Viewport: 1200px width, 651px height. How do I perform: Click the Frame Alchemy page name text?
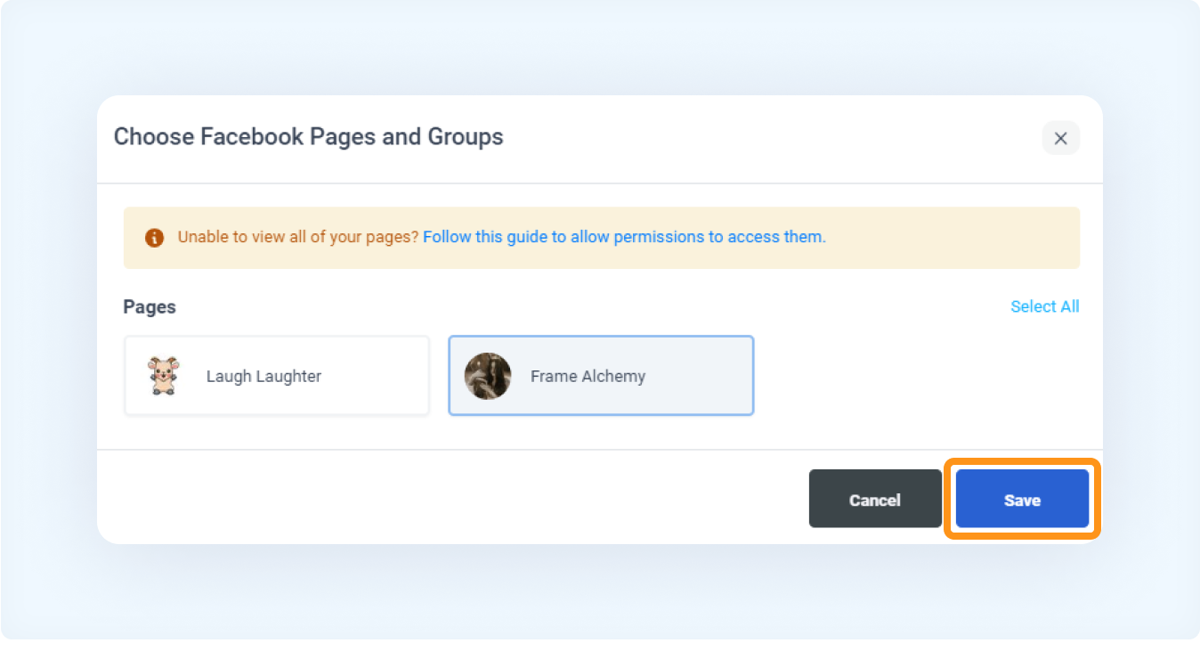[x=588, y=376]
